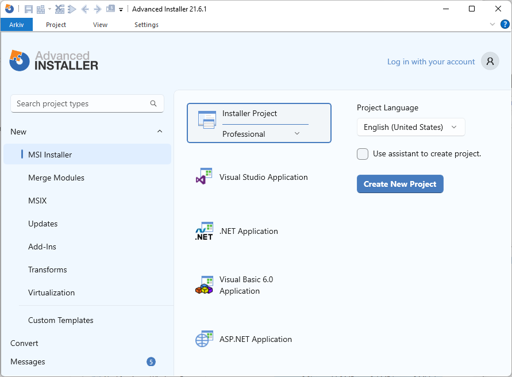
Task: Select Updates category
Action: pos(43,224)
